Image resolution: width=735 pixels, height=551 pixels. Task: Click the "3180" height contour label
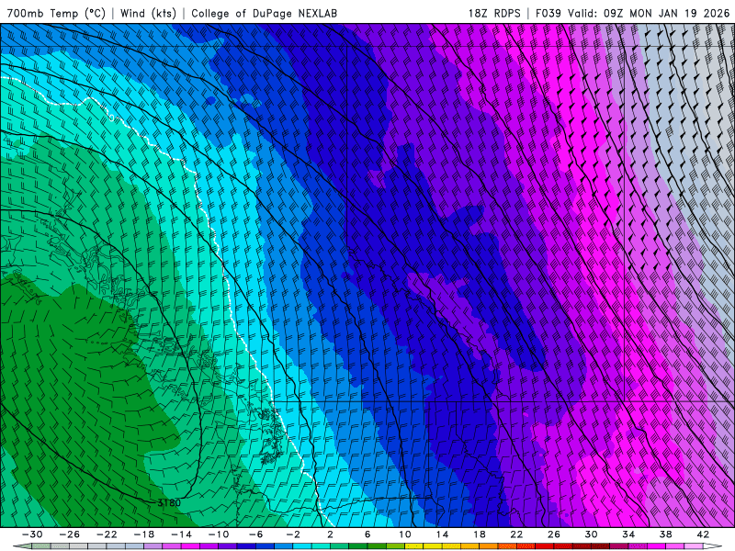169,502
